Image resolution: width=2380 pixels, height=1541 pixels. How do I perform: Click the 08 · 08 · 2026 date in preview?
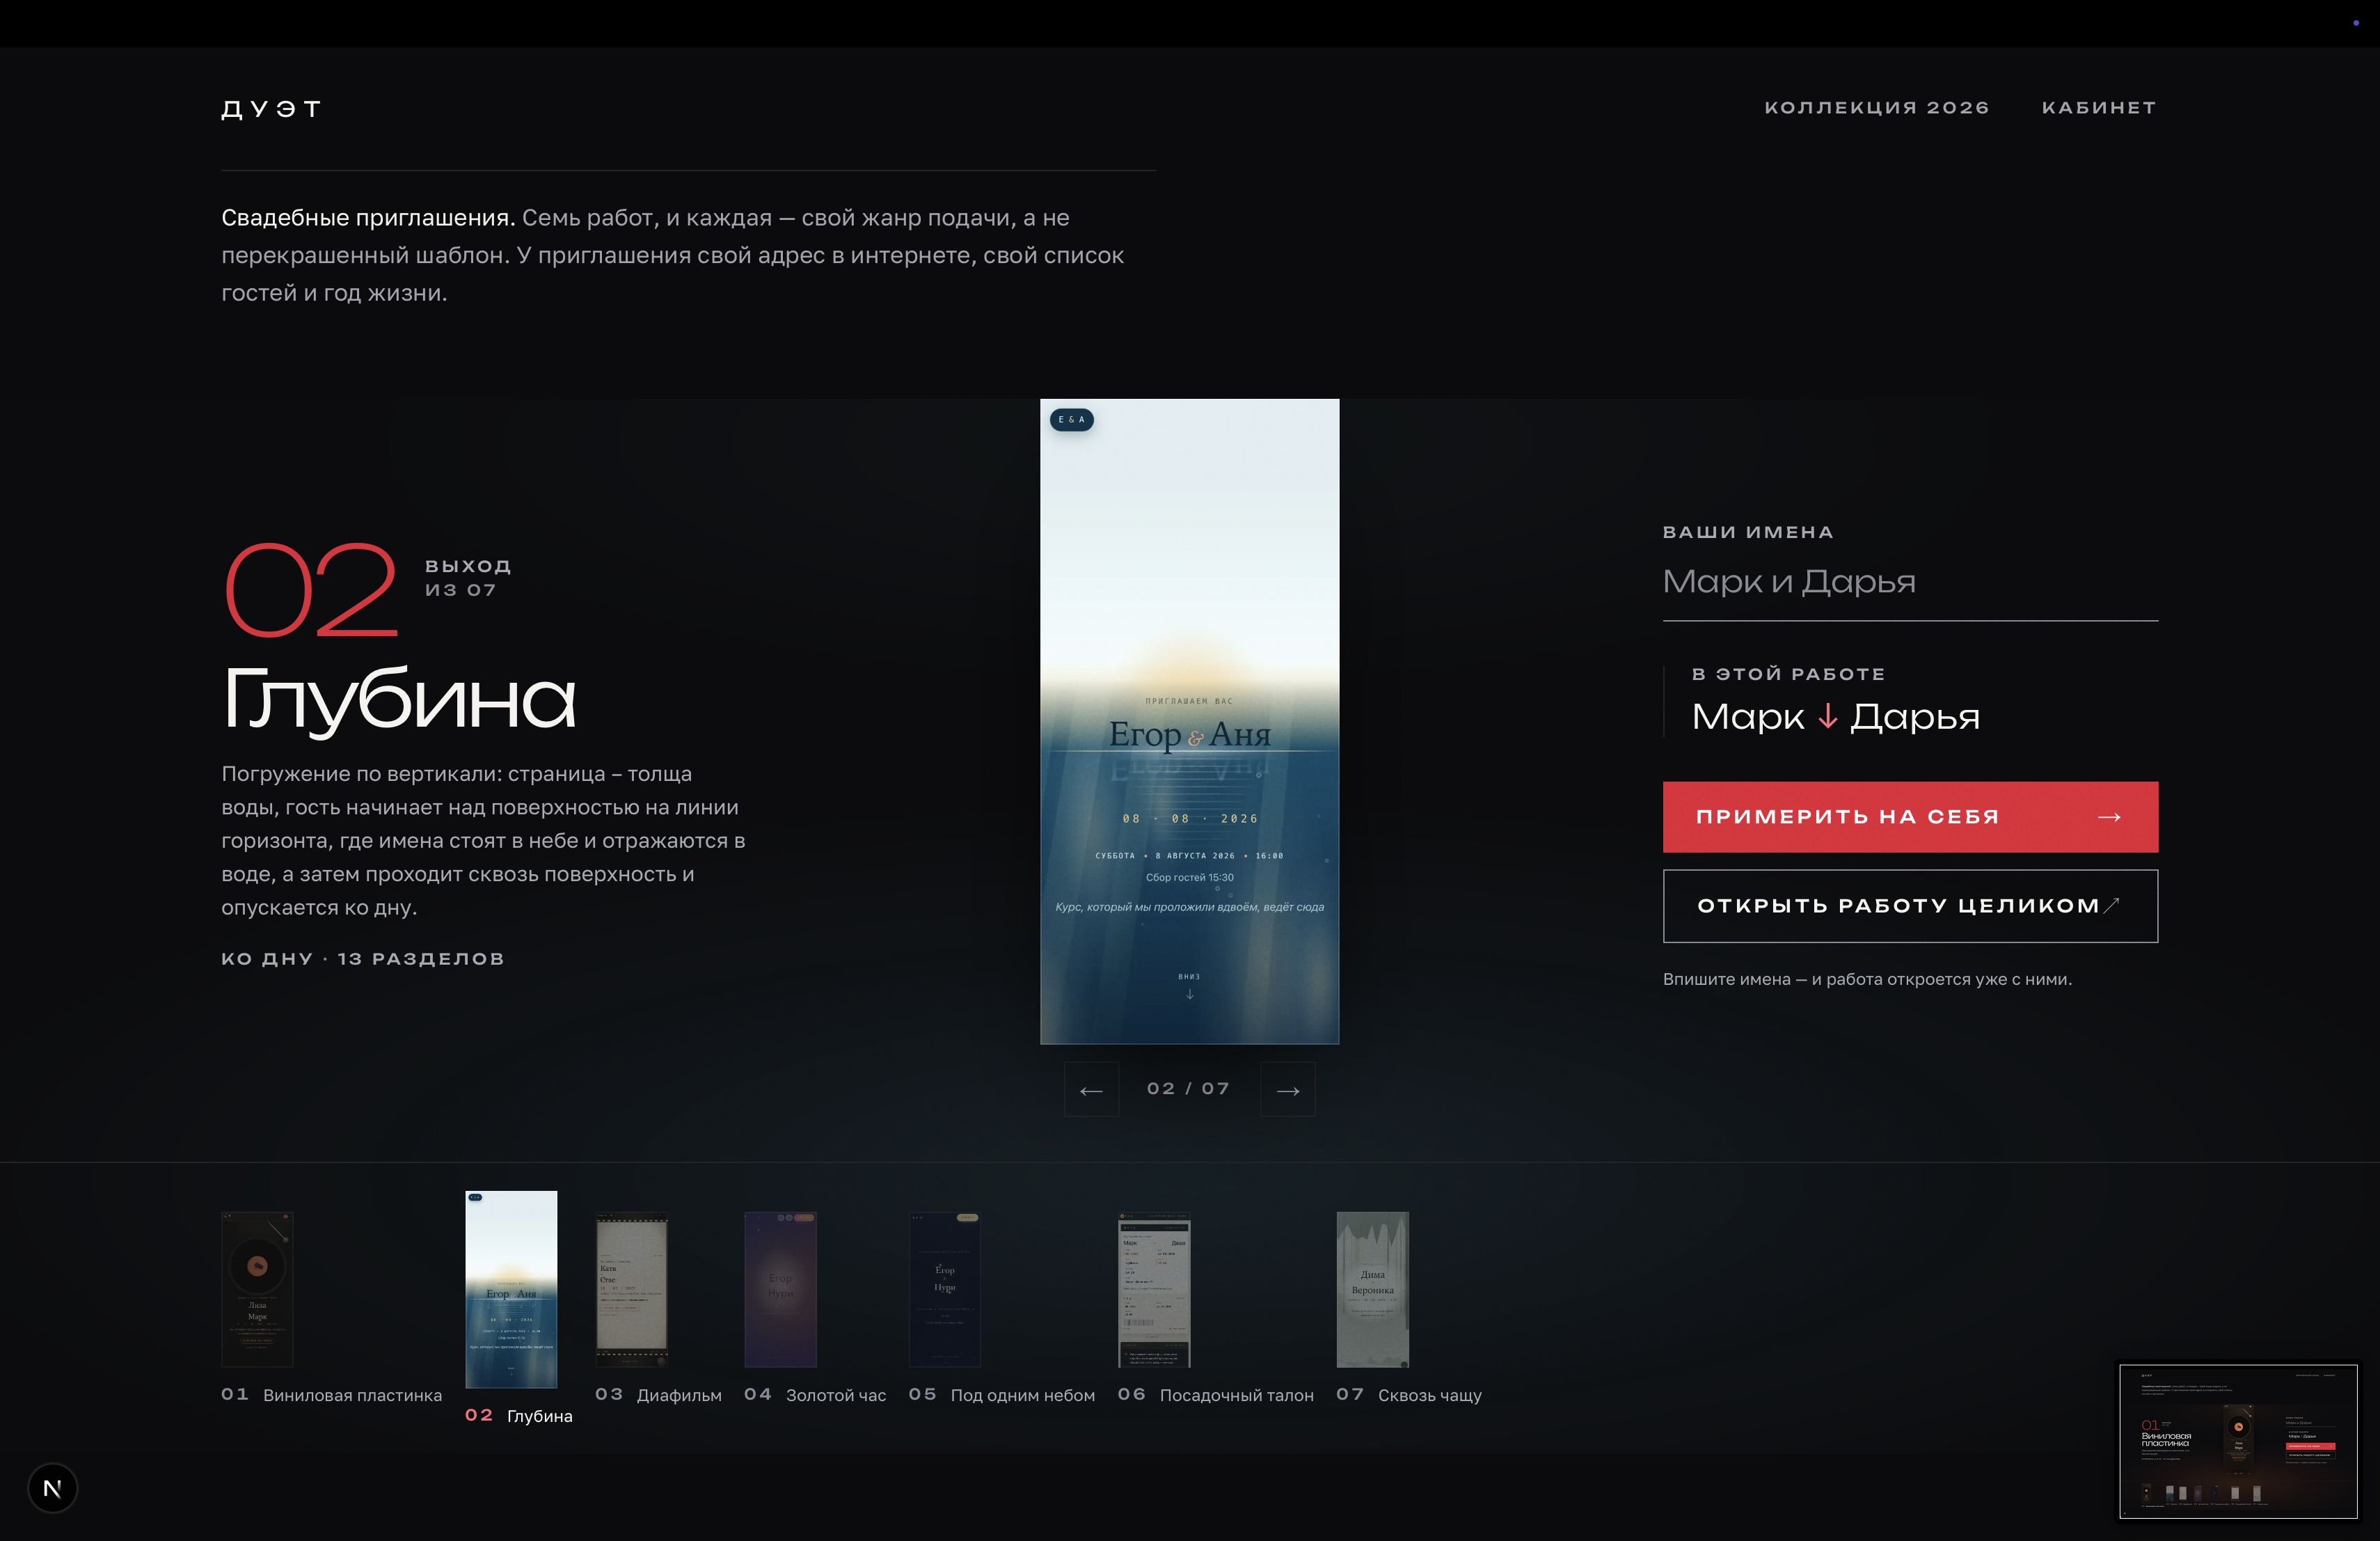(x=1190, y=819)
